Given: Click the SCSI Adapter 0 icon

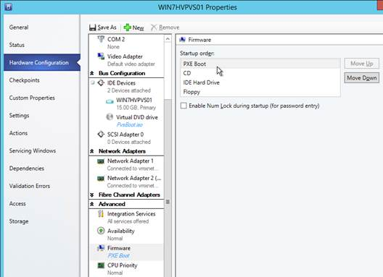Looking at the screenshot, I should (101, 135).
